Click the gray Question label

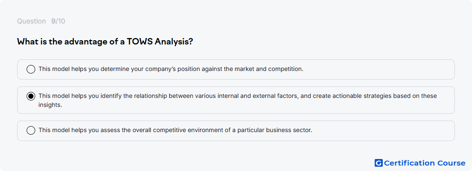click(31, 21)
